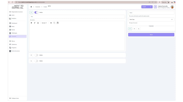This screenshot has height=102, width=183.
Task: Click the browser back arrow
Action: coord(9,2)
